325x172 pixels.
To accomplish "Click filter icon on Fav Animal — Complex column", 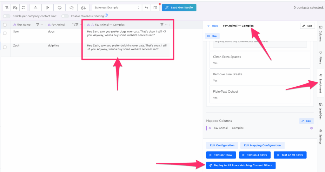I will click(x=162, y=25).
